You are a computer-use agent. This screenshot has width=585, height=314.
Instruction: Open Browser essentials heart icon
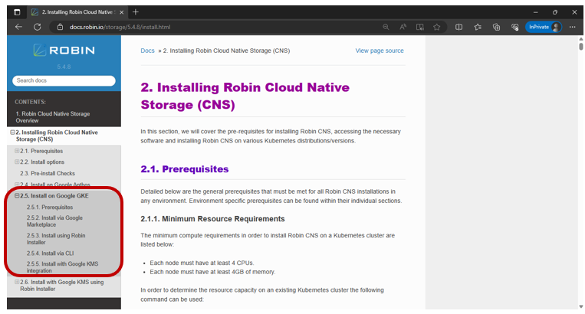coord(515,27)
